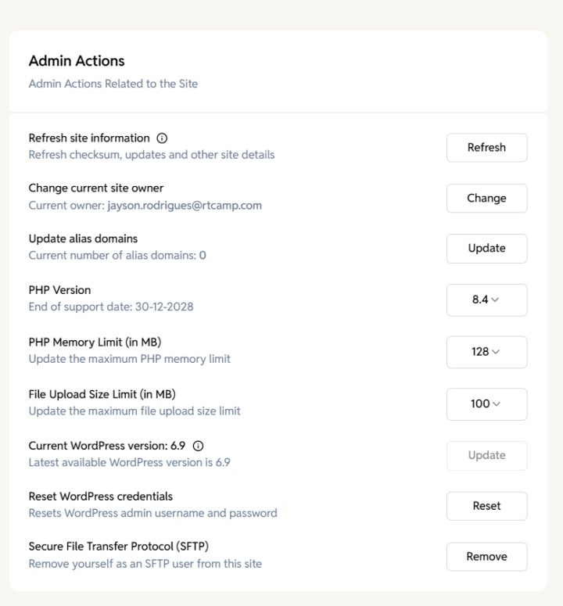Click the Update button for WordPress version
The height and width of the screenshot is (606, 563).
(x=486, y=456)
